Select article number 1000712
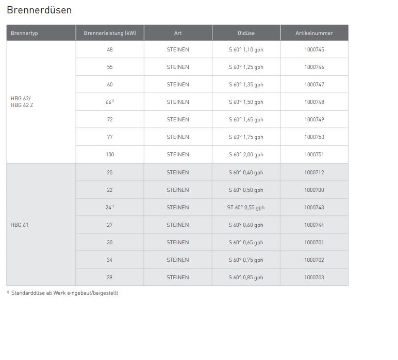398x360 pixels. [314, 172]
